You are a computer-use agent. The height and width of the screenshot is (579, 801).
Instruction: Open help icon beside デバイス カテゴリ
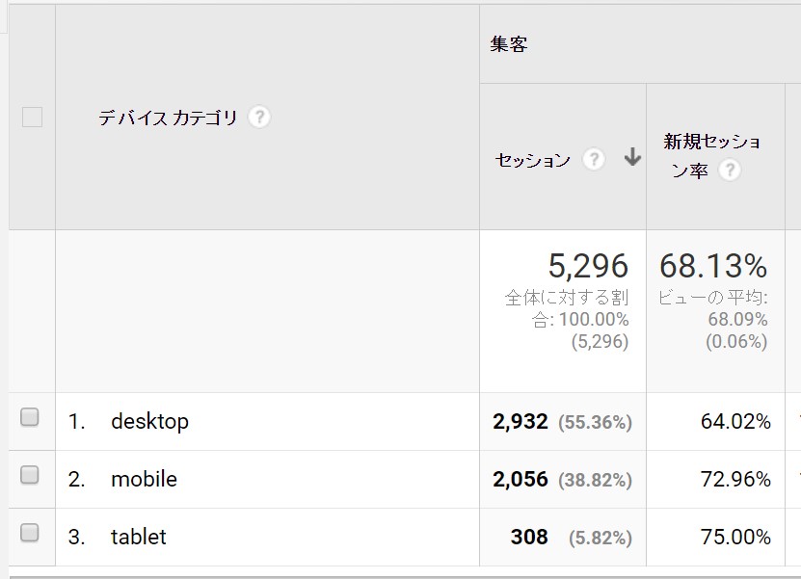(x=259, y=118)
